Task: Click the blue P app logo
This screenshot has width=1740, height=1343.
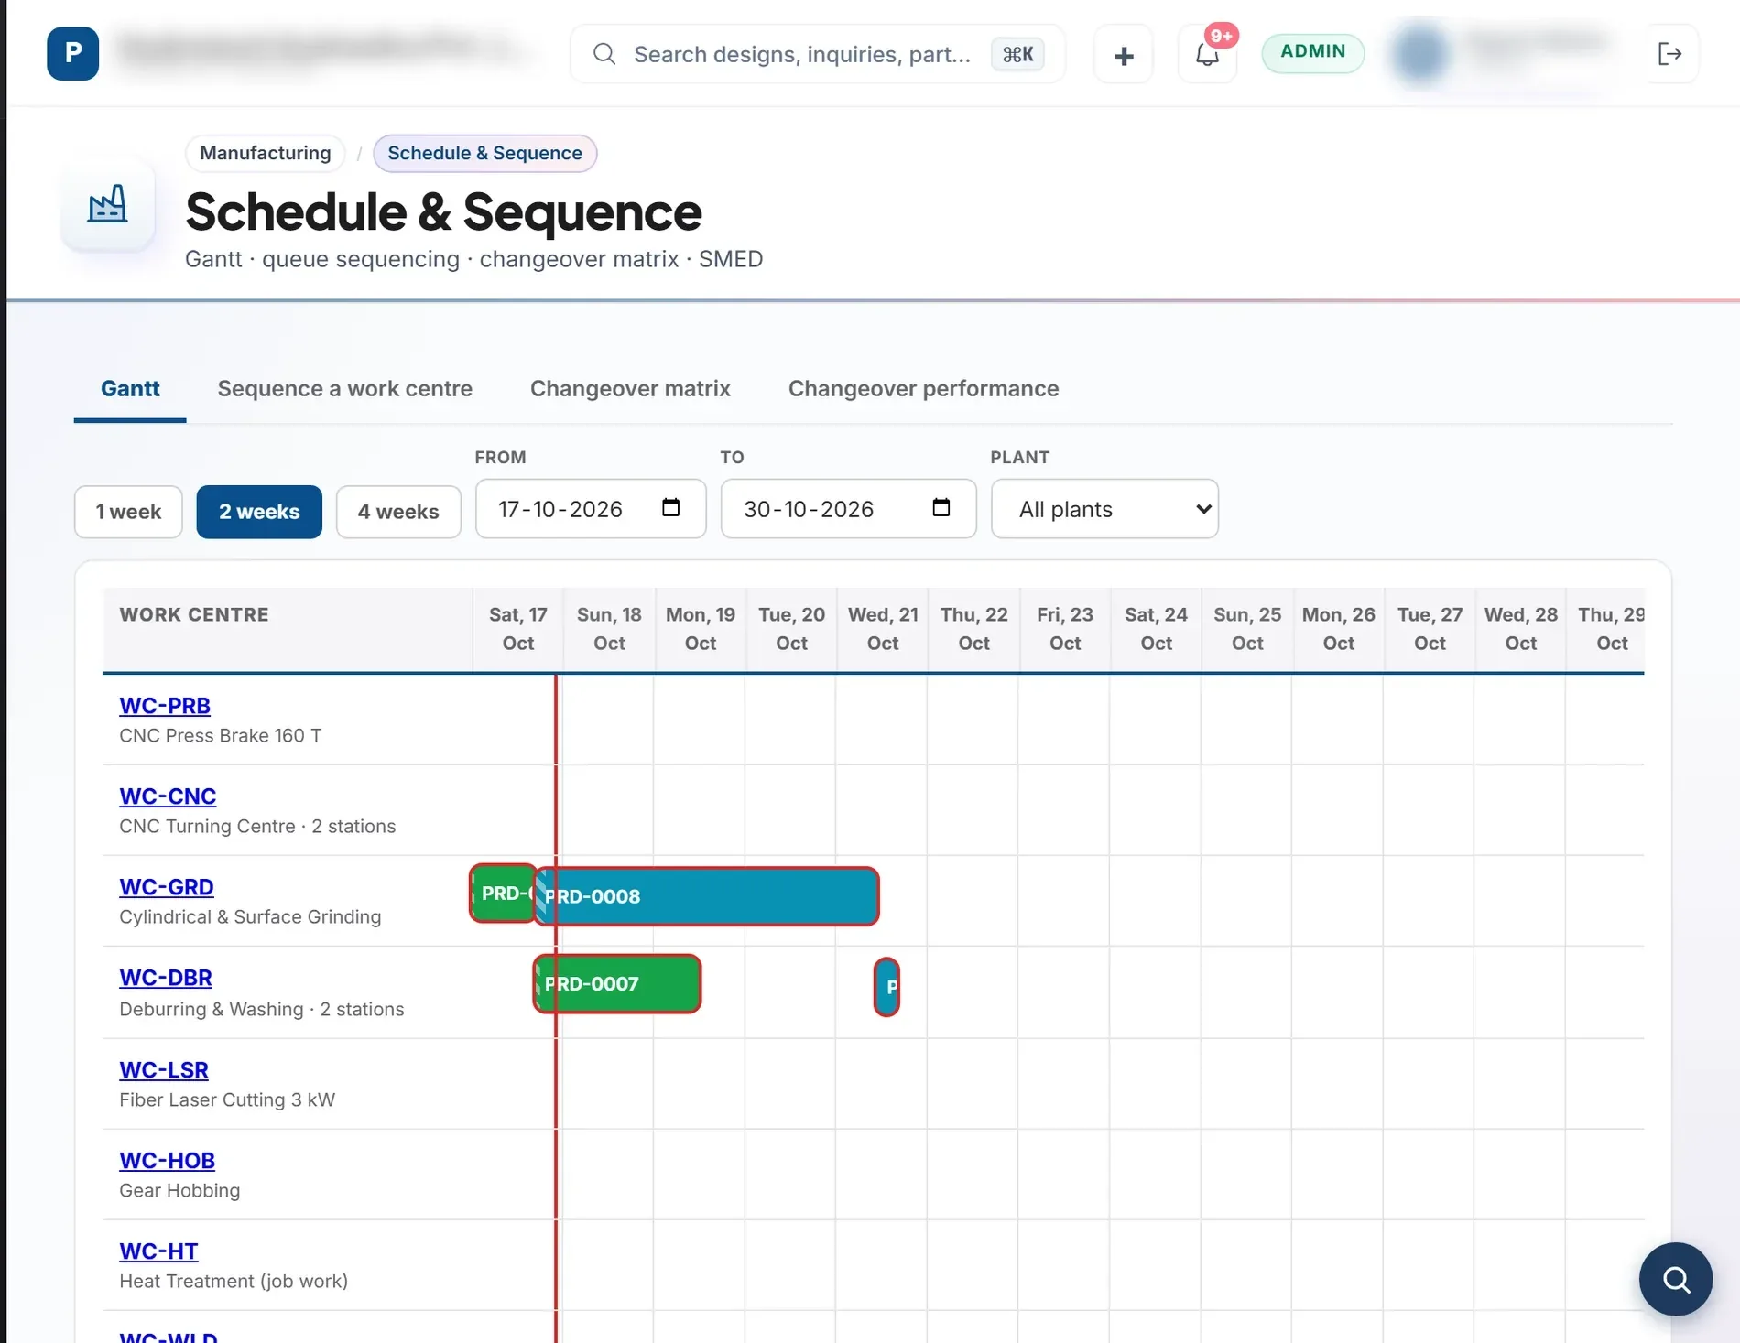Action: point(73,54)
